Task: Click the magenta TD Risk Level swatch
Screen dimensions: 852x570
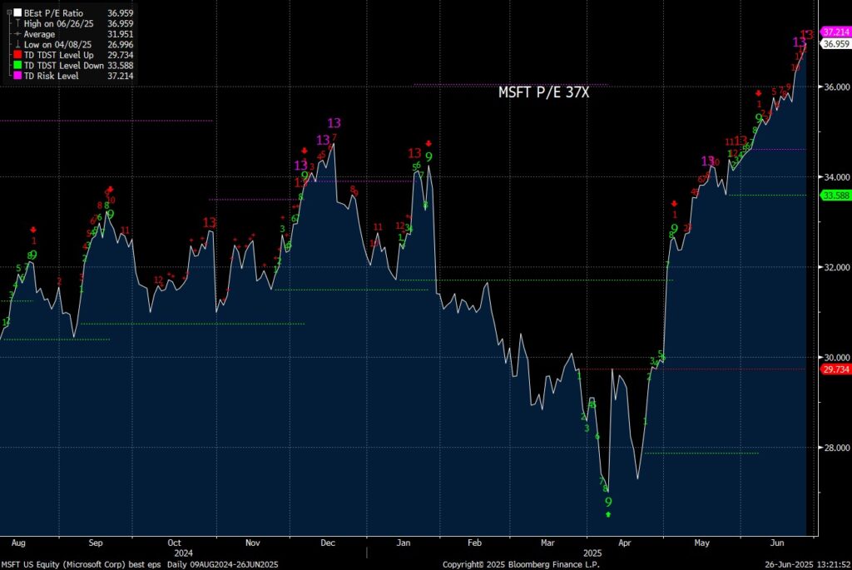Action: (x=18, y=76)
